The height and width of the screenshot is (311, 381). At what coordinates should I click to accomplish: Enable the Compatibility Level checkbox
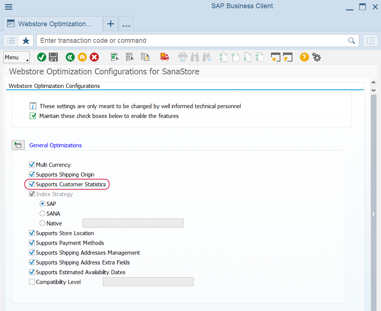coord(32,282)
